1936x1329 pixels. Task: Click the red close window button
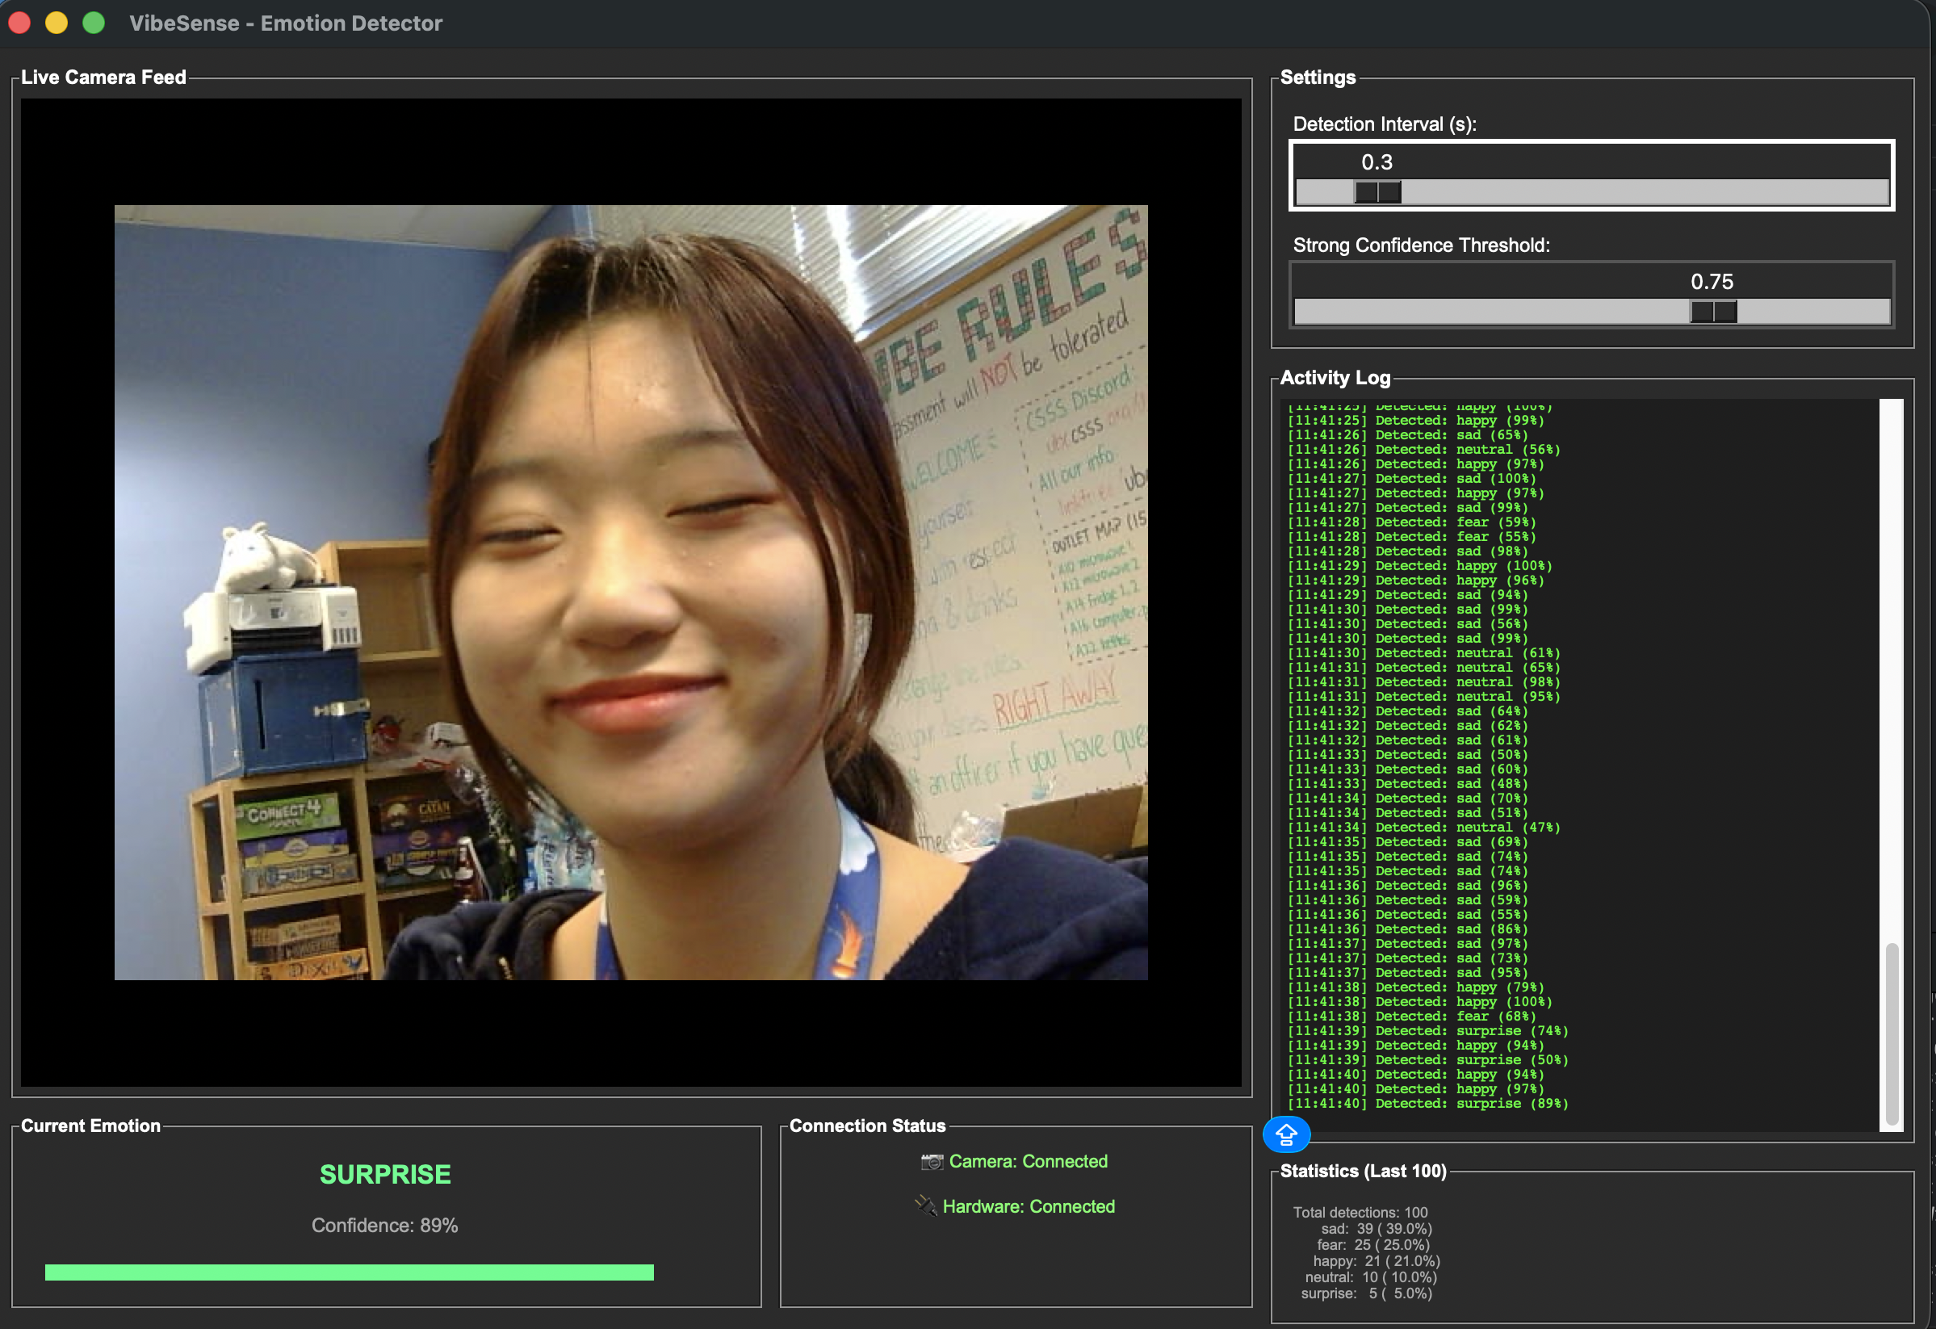pyautogui.click(x=19, y=23)
